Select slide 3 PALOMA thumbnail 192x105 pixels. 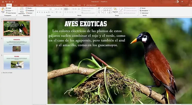pyautogui.click(x=17, y=62)
